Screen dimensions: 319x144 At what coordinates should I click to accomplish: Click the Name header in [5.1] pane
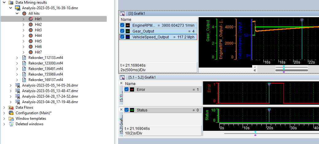pyautogui.click(x=130, y=84)
